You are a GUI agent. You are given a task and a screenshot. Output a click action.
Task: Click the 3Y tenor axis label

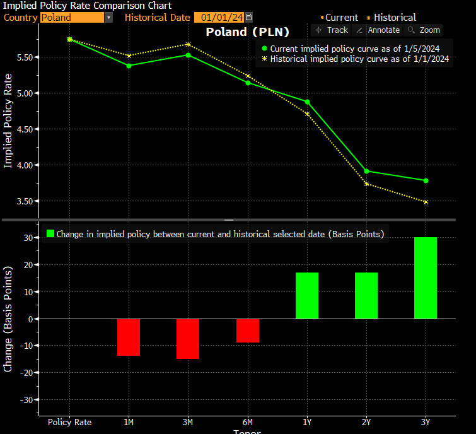[x=426, y=422]
